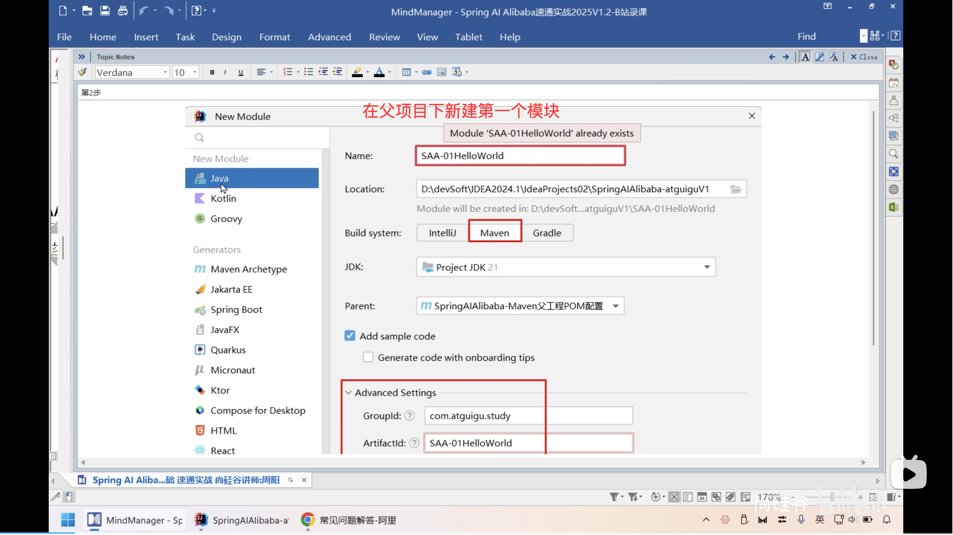Enable Generate code with onboarding tips
This screenshot has height=535, width=953.
[x=368, y=357]
